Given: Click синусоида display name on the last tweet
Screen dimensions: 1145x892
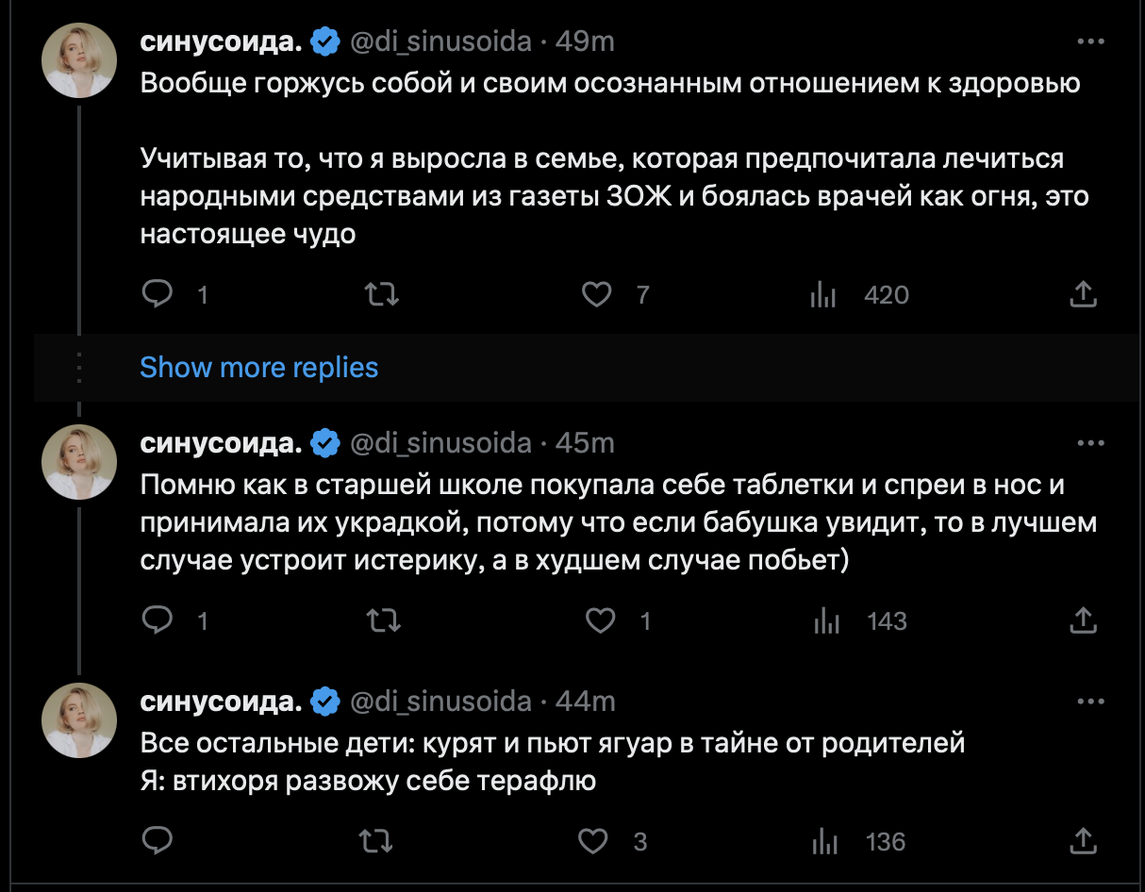Looking at the screenshot, I should [221, 702].
